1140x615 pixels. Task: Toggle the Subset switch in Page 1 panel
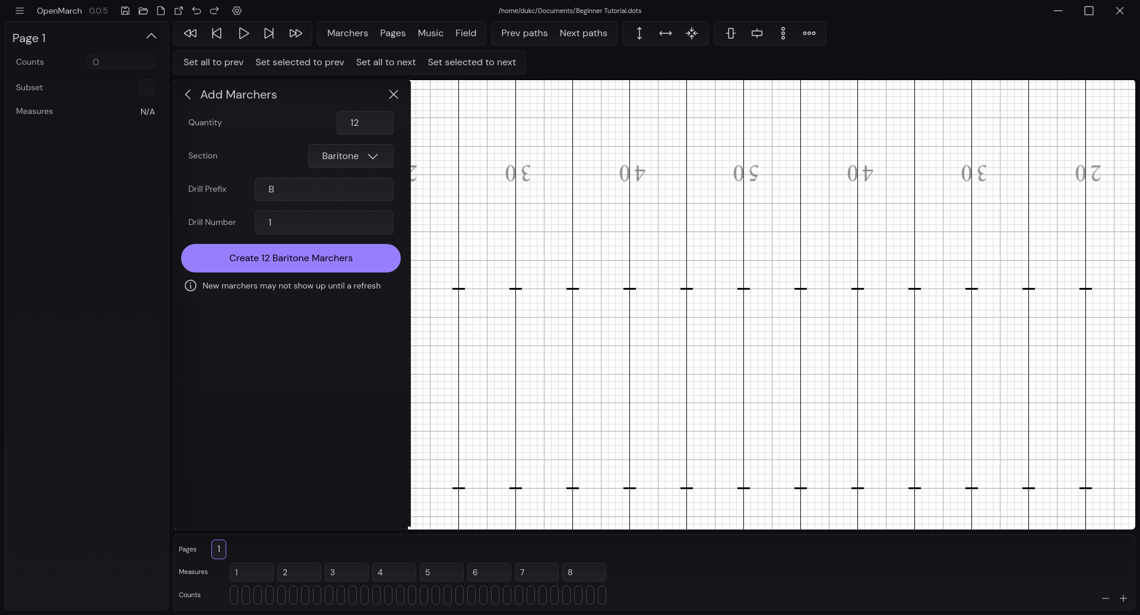pyautogui.click(x=146, y=87)
